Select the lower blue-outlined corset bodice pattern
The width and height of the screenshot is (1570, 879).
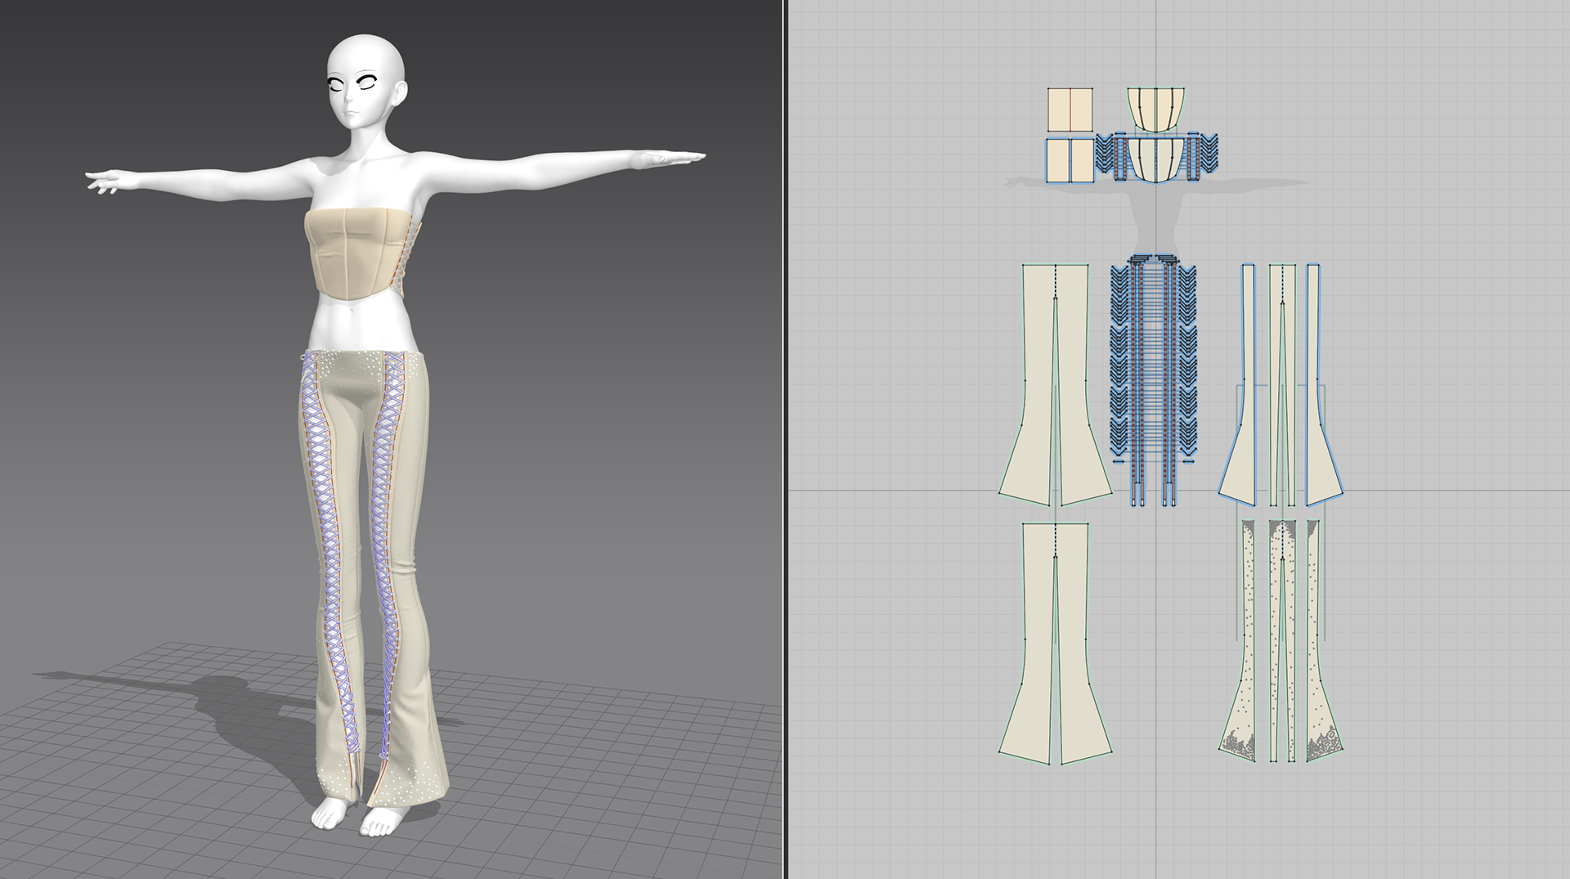1156,159
